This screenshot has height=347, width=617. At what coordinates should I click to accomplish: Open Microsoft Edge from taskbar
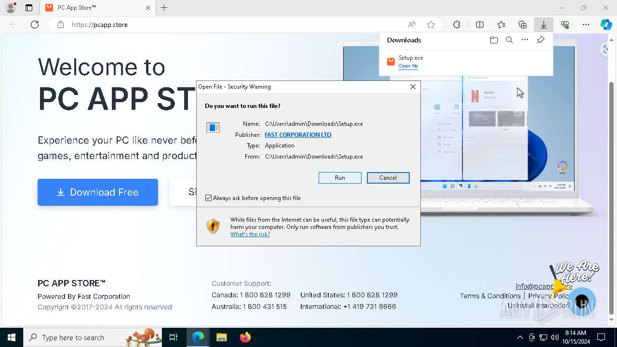click(x=198, y=337)
